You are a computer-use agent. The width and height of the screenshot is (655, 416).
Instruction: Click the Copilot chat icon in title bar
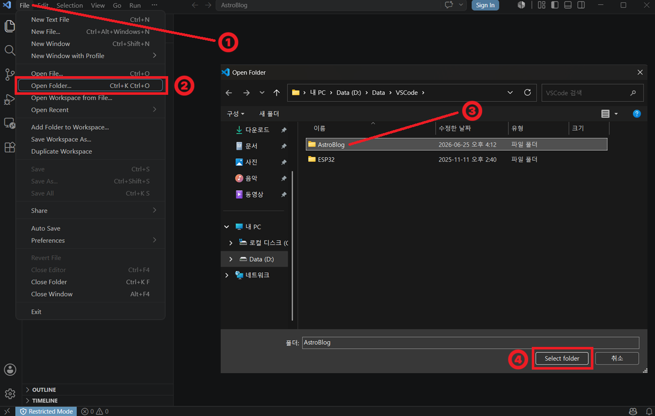click(x=448, y=5)
